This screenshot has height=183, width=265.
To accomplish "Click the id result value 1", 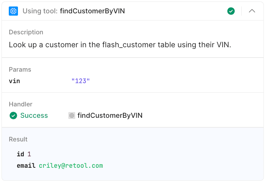I will (x=29, y=154).
